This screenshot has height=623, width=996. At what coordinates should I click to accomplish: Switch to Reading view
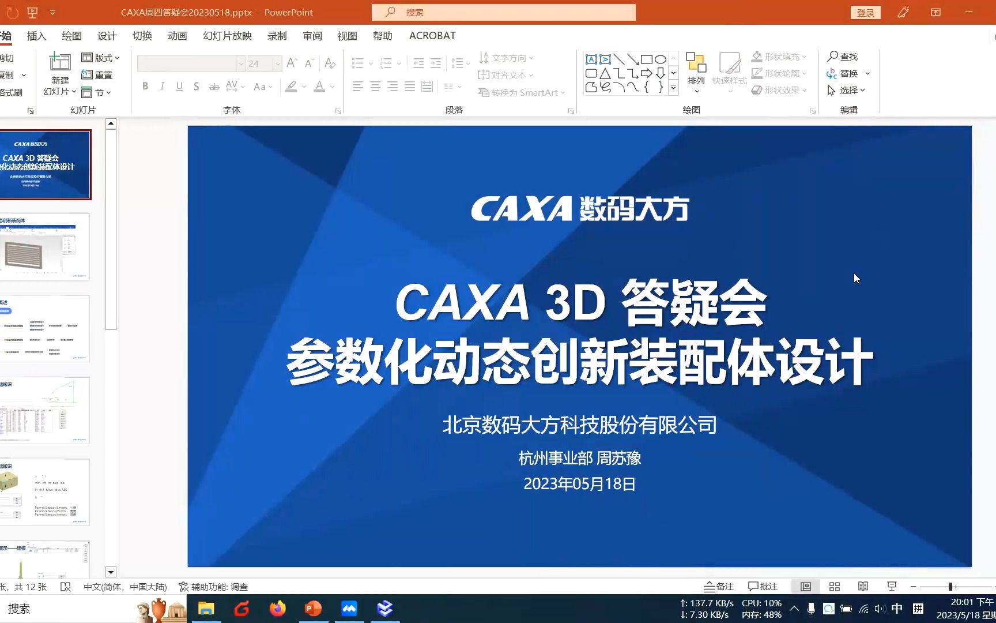tap(863, 587)
